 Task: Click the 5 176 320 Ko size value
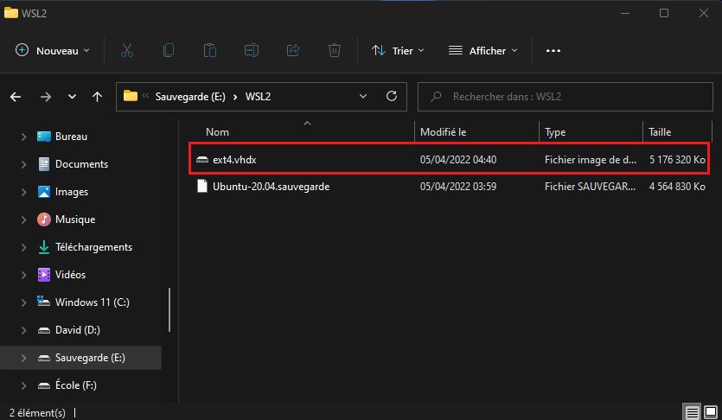click(677, 160)
